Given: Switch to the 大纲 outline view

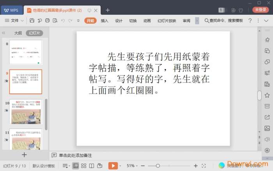Looking at the screenshot, I should (x=18, y=33).
